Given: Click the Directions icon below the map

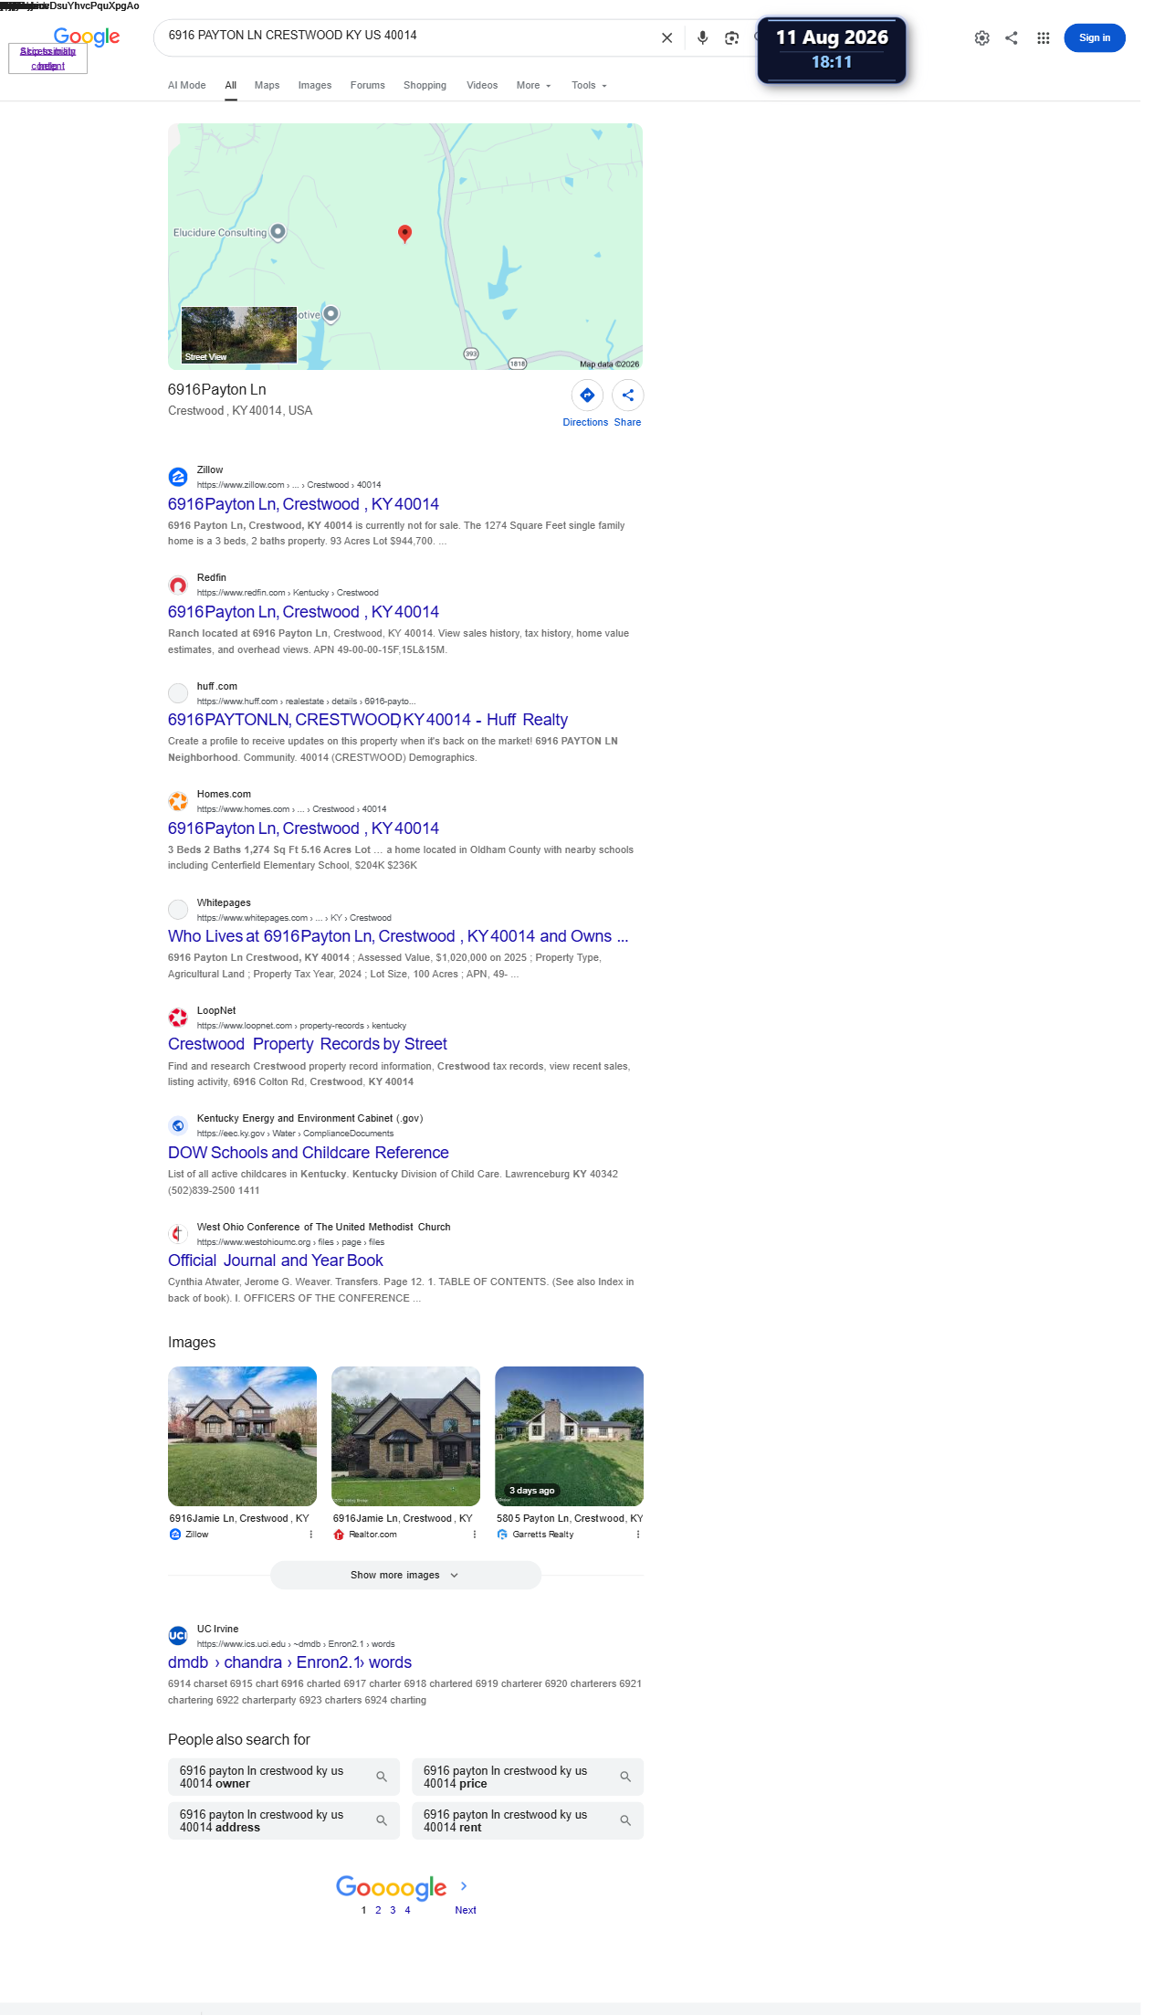Looking at the screenshot, I should pyautogui.click(x=587, y=396).
